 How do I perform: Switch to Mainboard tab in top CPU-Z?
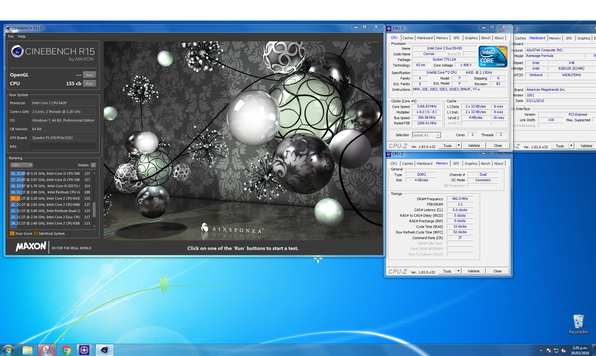[425, 38]
